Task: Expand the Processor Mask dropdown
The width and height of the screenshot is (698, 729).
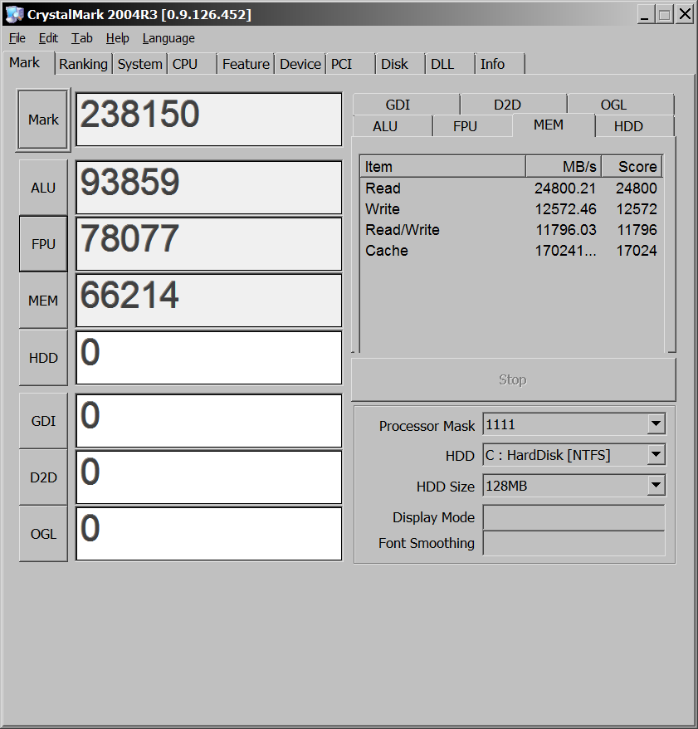Action: pyautogui.click(x=656, y=424)
